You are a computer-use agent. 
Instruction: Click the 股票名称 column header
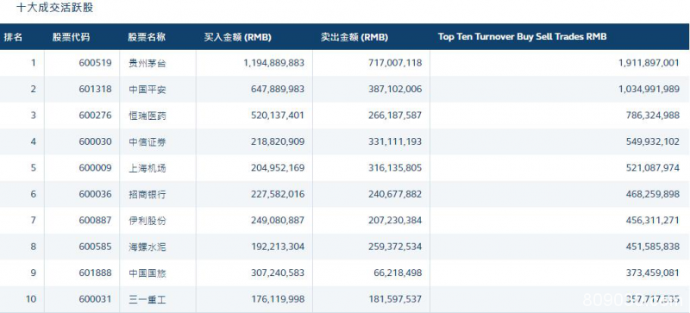pyautogui.click(x=147, y=37)
